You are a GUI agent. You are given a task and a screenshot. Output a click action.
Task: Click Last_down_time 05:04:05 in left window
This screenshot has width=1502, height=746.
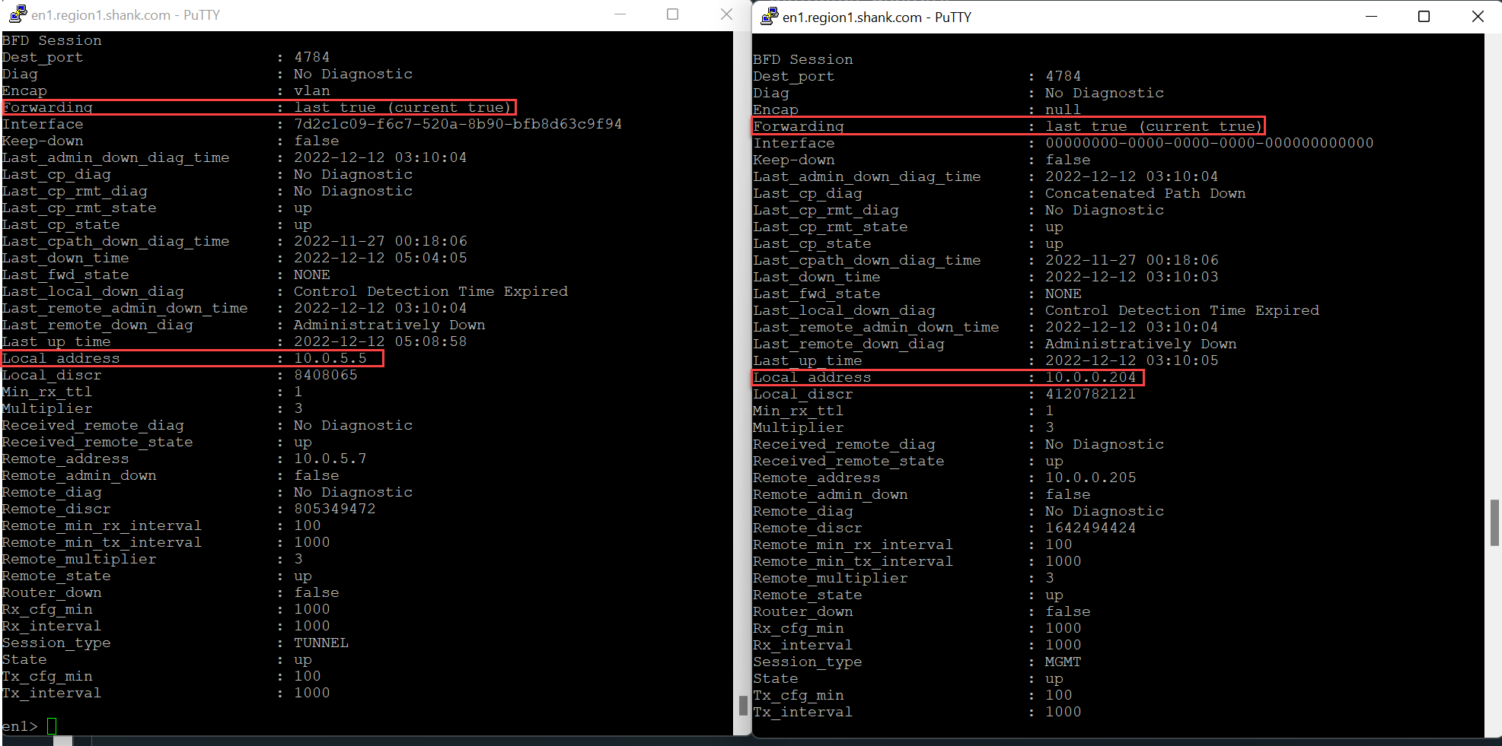pyautogui.click(x=381, y=258)
